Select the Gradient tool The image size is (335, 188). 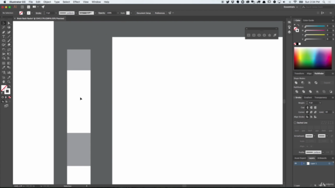(9, 63)
